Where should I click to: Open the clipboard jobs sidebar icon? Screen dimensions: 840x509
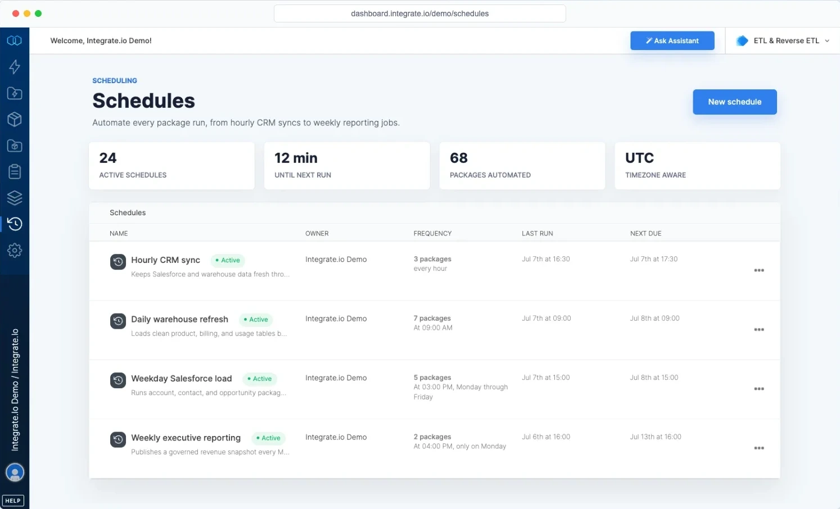[15, 171]
